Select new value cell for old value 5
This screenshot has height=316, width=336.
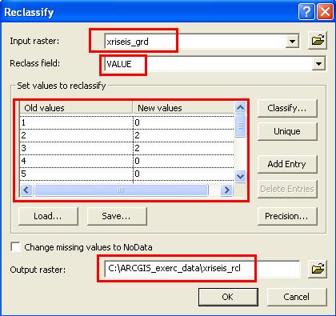point(183,174)
